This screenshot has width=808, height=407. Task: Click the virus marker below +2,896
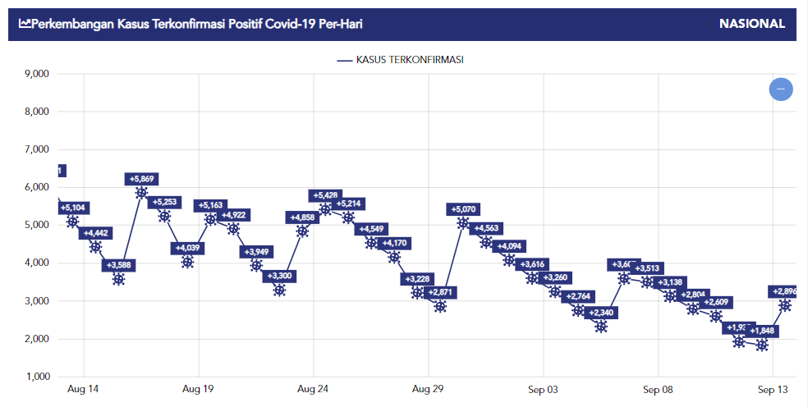click(x=785, y=305)
